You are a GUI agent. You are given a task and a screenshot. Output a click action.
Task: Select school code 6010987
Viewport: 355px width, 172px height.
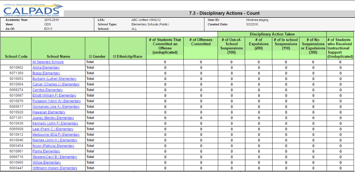[x=16, y=96]
